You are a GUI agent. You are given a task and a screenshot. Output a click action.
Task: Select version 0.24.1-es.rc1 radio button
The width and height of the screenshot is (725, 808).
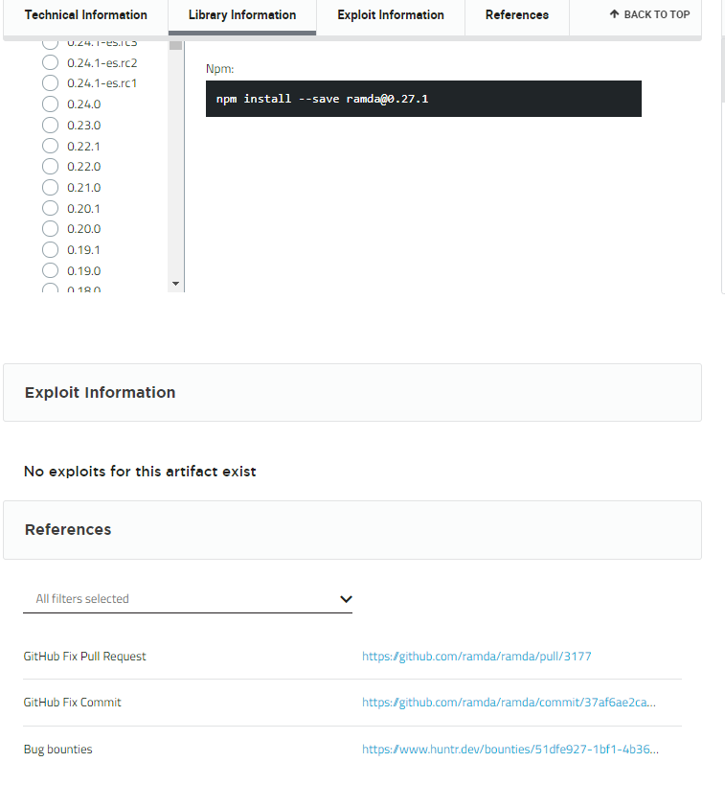(x=50, y=83)
